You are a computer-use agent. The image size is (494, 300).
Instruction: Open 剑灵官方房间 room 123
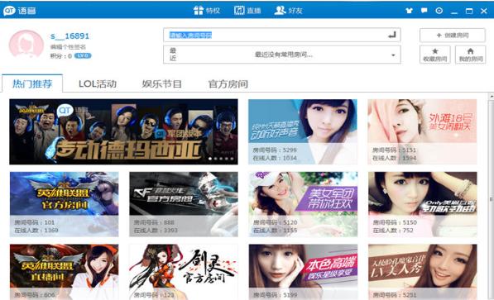[x=184, y=272]
